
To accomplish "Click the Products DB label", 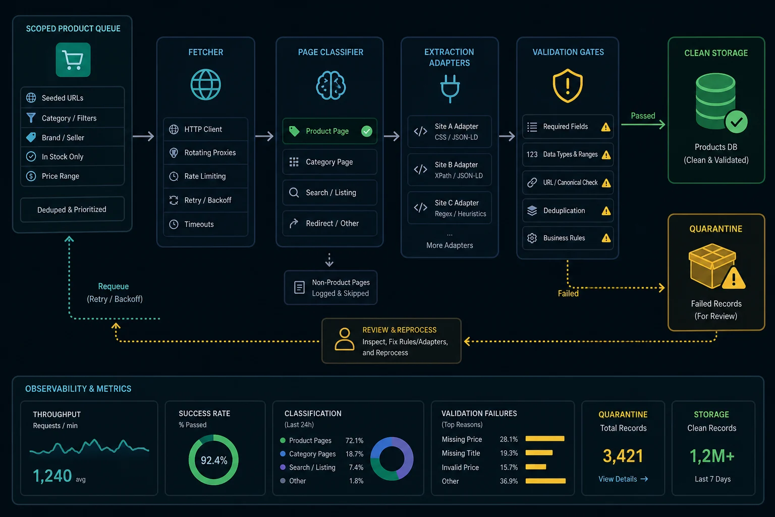I will [716, 147].
